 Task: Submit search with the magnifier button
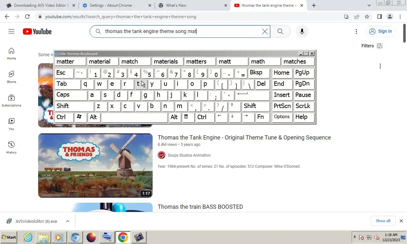click(280, 31)
